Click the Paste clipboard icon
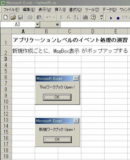 pos(39,17)
